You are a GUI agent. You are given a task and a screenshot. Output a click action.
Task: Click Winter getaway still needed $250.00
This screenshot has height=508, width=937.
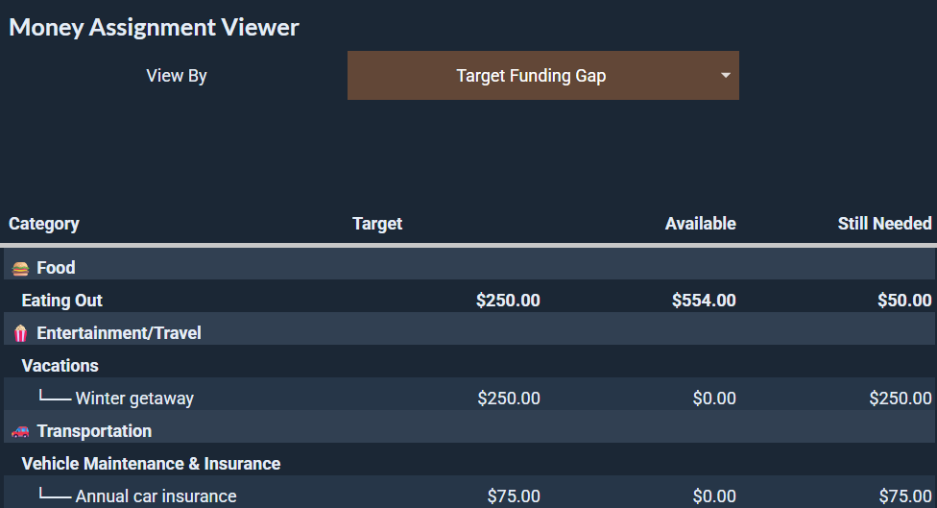pos(901,398)
